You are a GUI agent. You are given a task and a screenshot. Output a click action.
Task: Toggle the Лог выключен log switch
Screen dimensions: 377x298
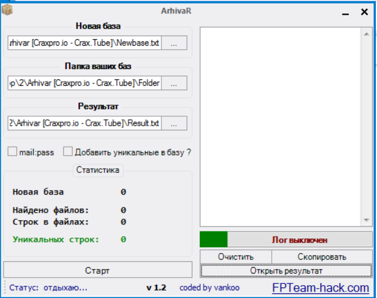tap(299, 240)
